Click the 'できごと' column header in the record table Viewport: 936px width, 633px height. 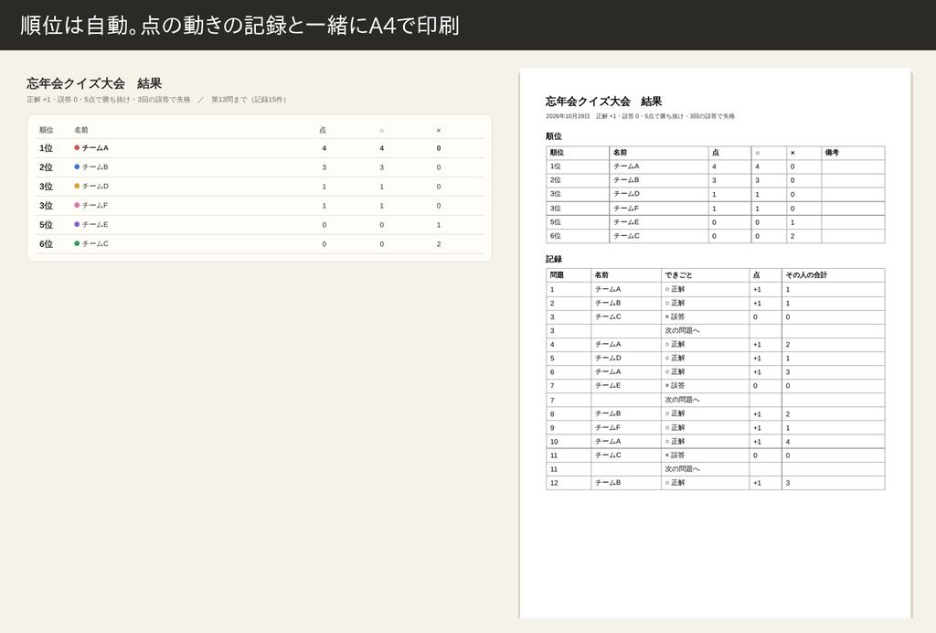point(679,274)
